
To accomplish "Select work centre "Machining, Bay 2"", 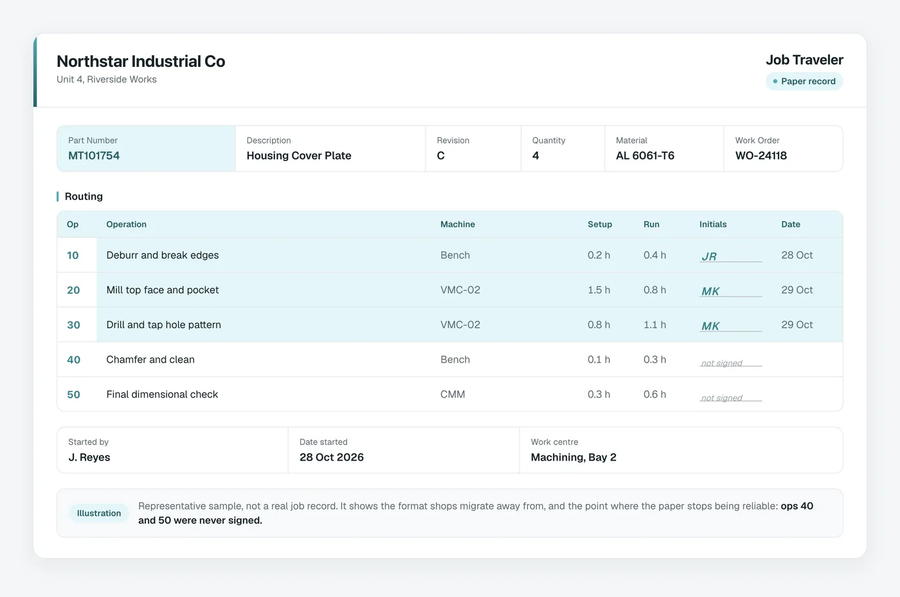I will 573,457.
